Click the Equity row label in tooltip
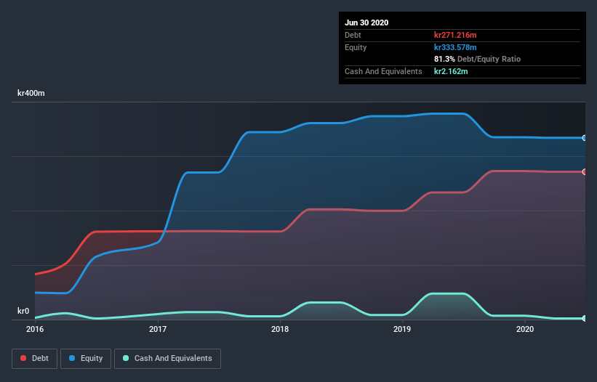 pyautogui.click(x=356, y=47)
